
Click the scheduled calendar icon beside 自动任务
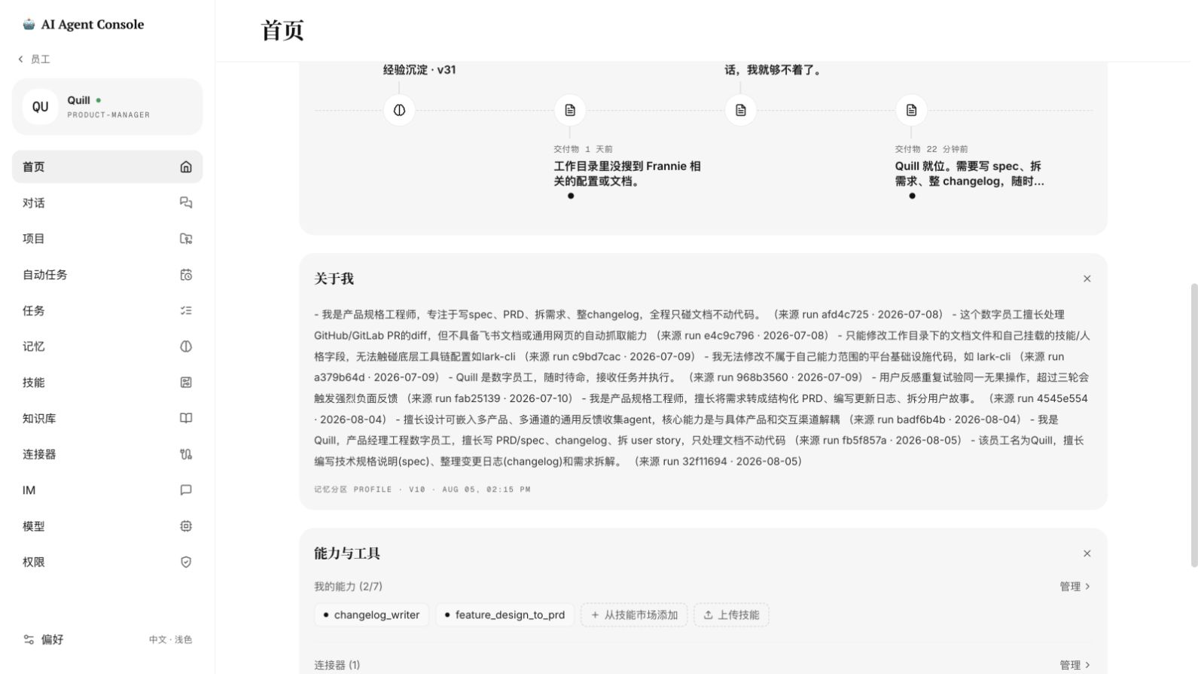click(186, 275)
